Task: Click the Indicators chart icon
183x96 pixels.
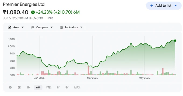Action: (61, 27)
